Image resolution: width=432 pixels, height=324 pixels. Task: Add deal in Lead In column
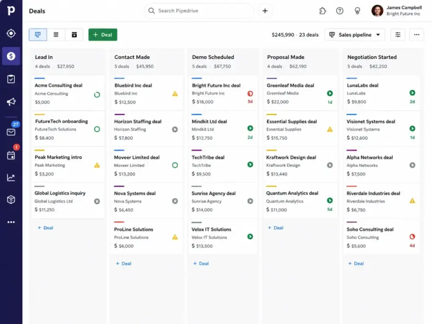click(46, 228)
